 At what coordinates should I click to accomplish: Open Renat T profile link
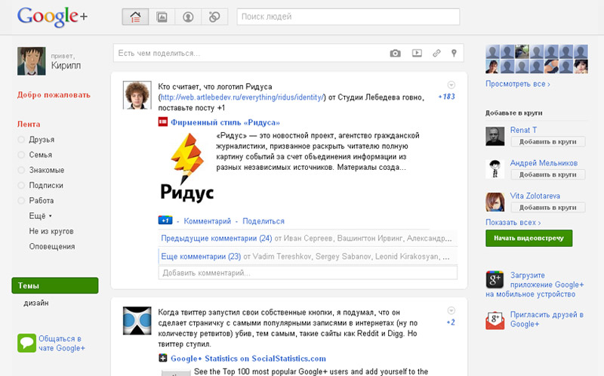[x=523, y=130]
